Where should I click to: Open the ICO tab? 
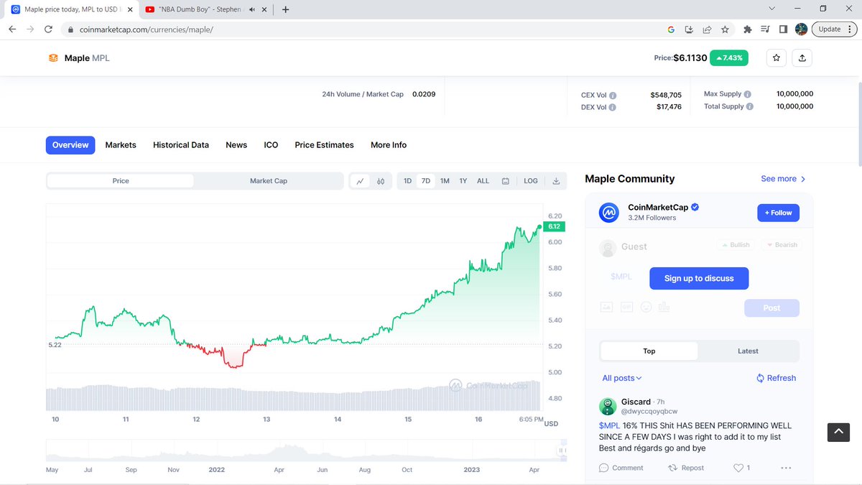pyautogui.click(x=271, y=145)
